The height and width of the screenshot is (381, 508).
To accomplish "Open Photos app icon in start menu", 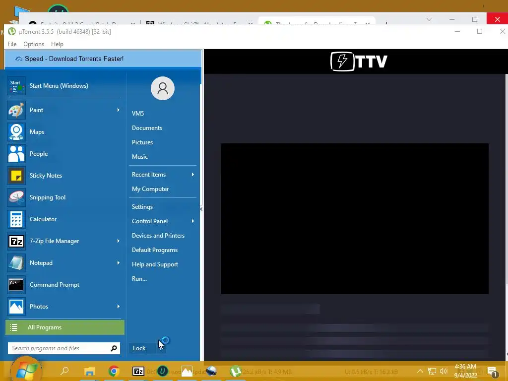I will pos(16,307).
